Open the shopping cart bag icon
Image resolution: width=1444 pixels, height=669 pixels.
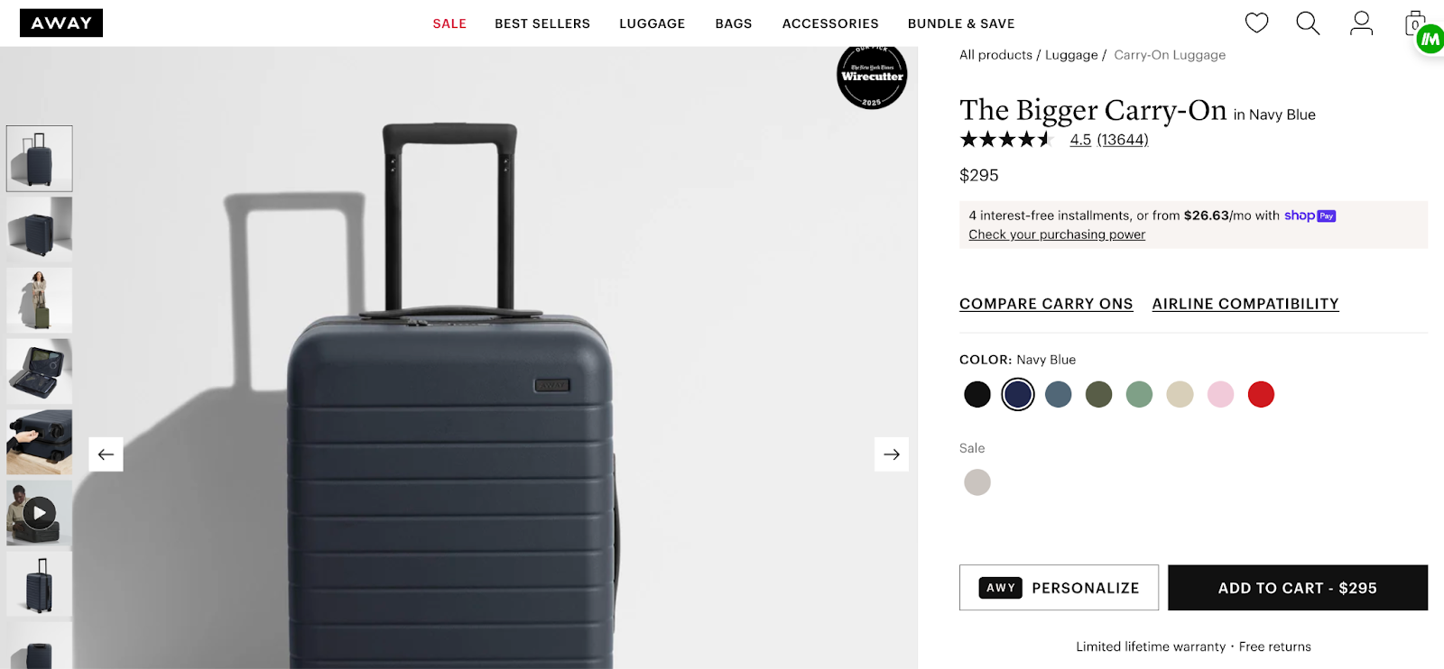click(x=1415, y=23)
